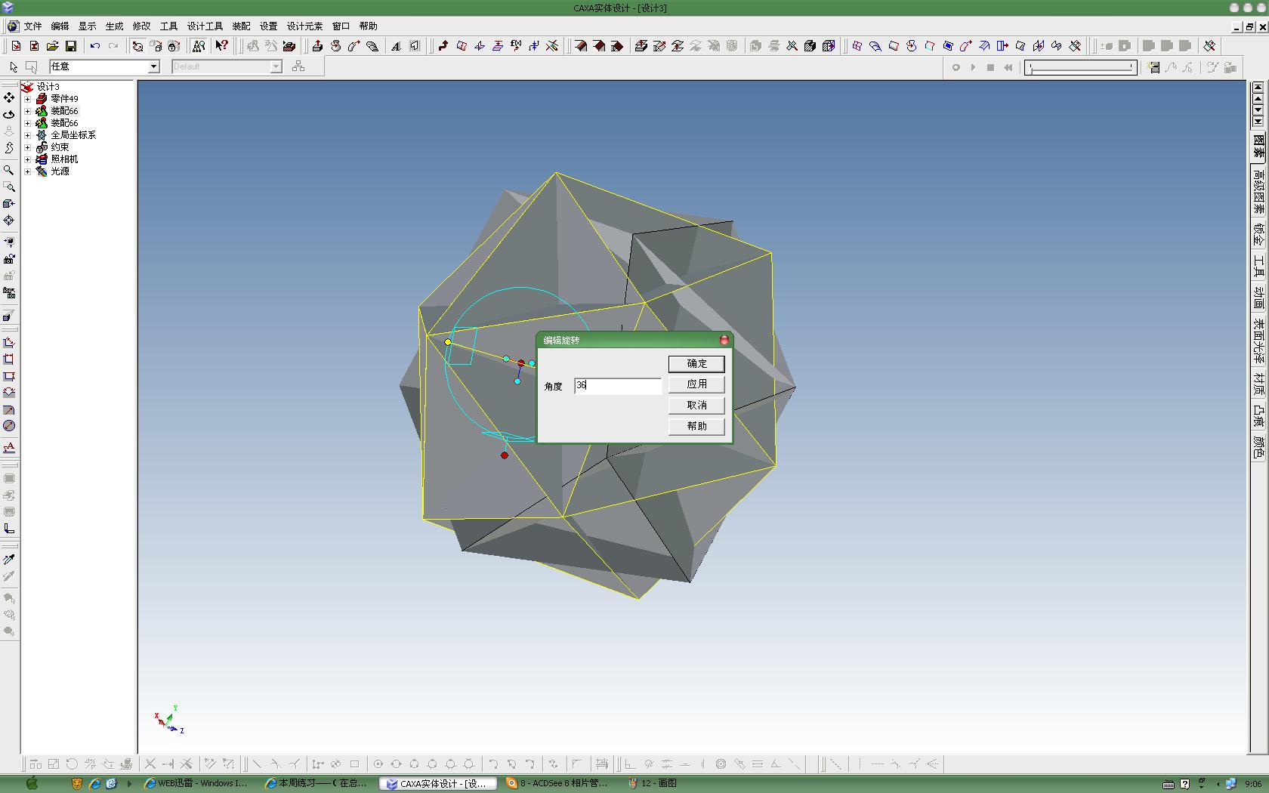Viewport: 1269px width, 793px height.
Task: Click the arrow-select tool icon
Action: pos(14,66)
